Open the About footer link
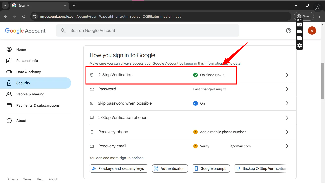 click(x=53, y=179)
